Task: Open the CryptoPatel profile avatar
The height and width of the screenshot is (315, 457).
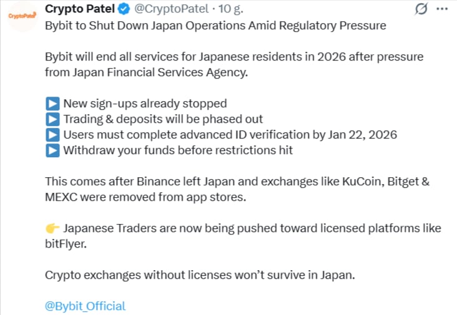Action: [x=21, y=16]
